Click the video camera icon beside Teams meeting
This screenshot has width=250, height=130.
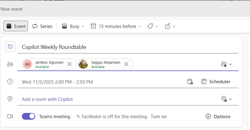[10, 116]
